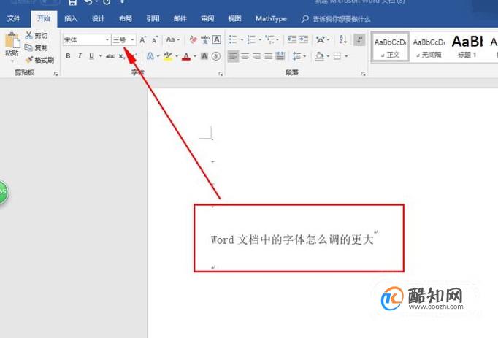Image resolution: width=498 pixels, height=338 pixels.
Task: Click Copy (复制) button
Action: [37, 47]
